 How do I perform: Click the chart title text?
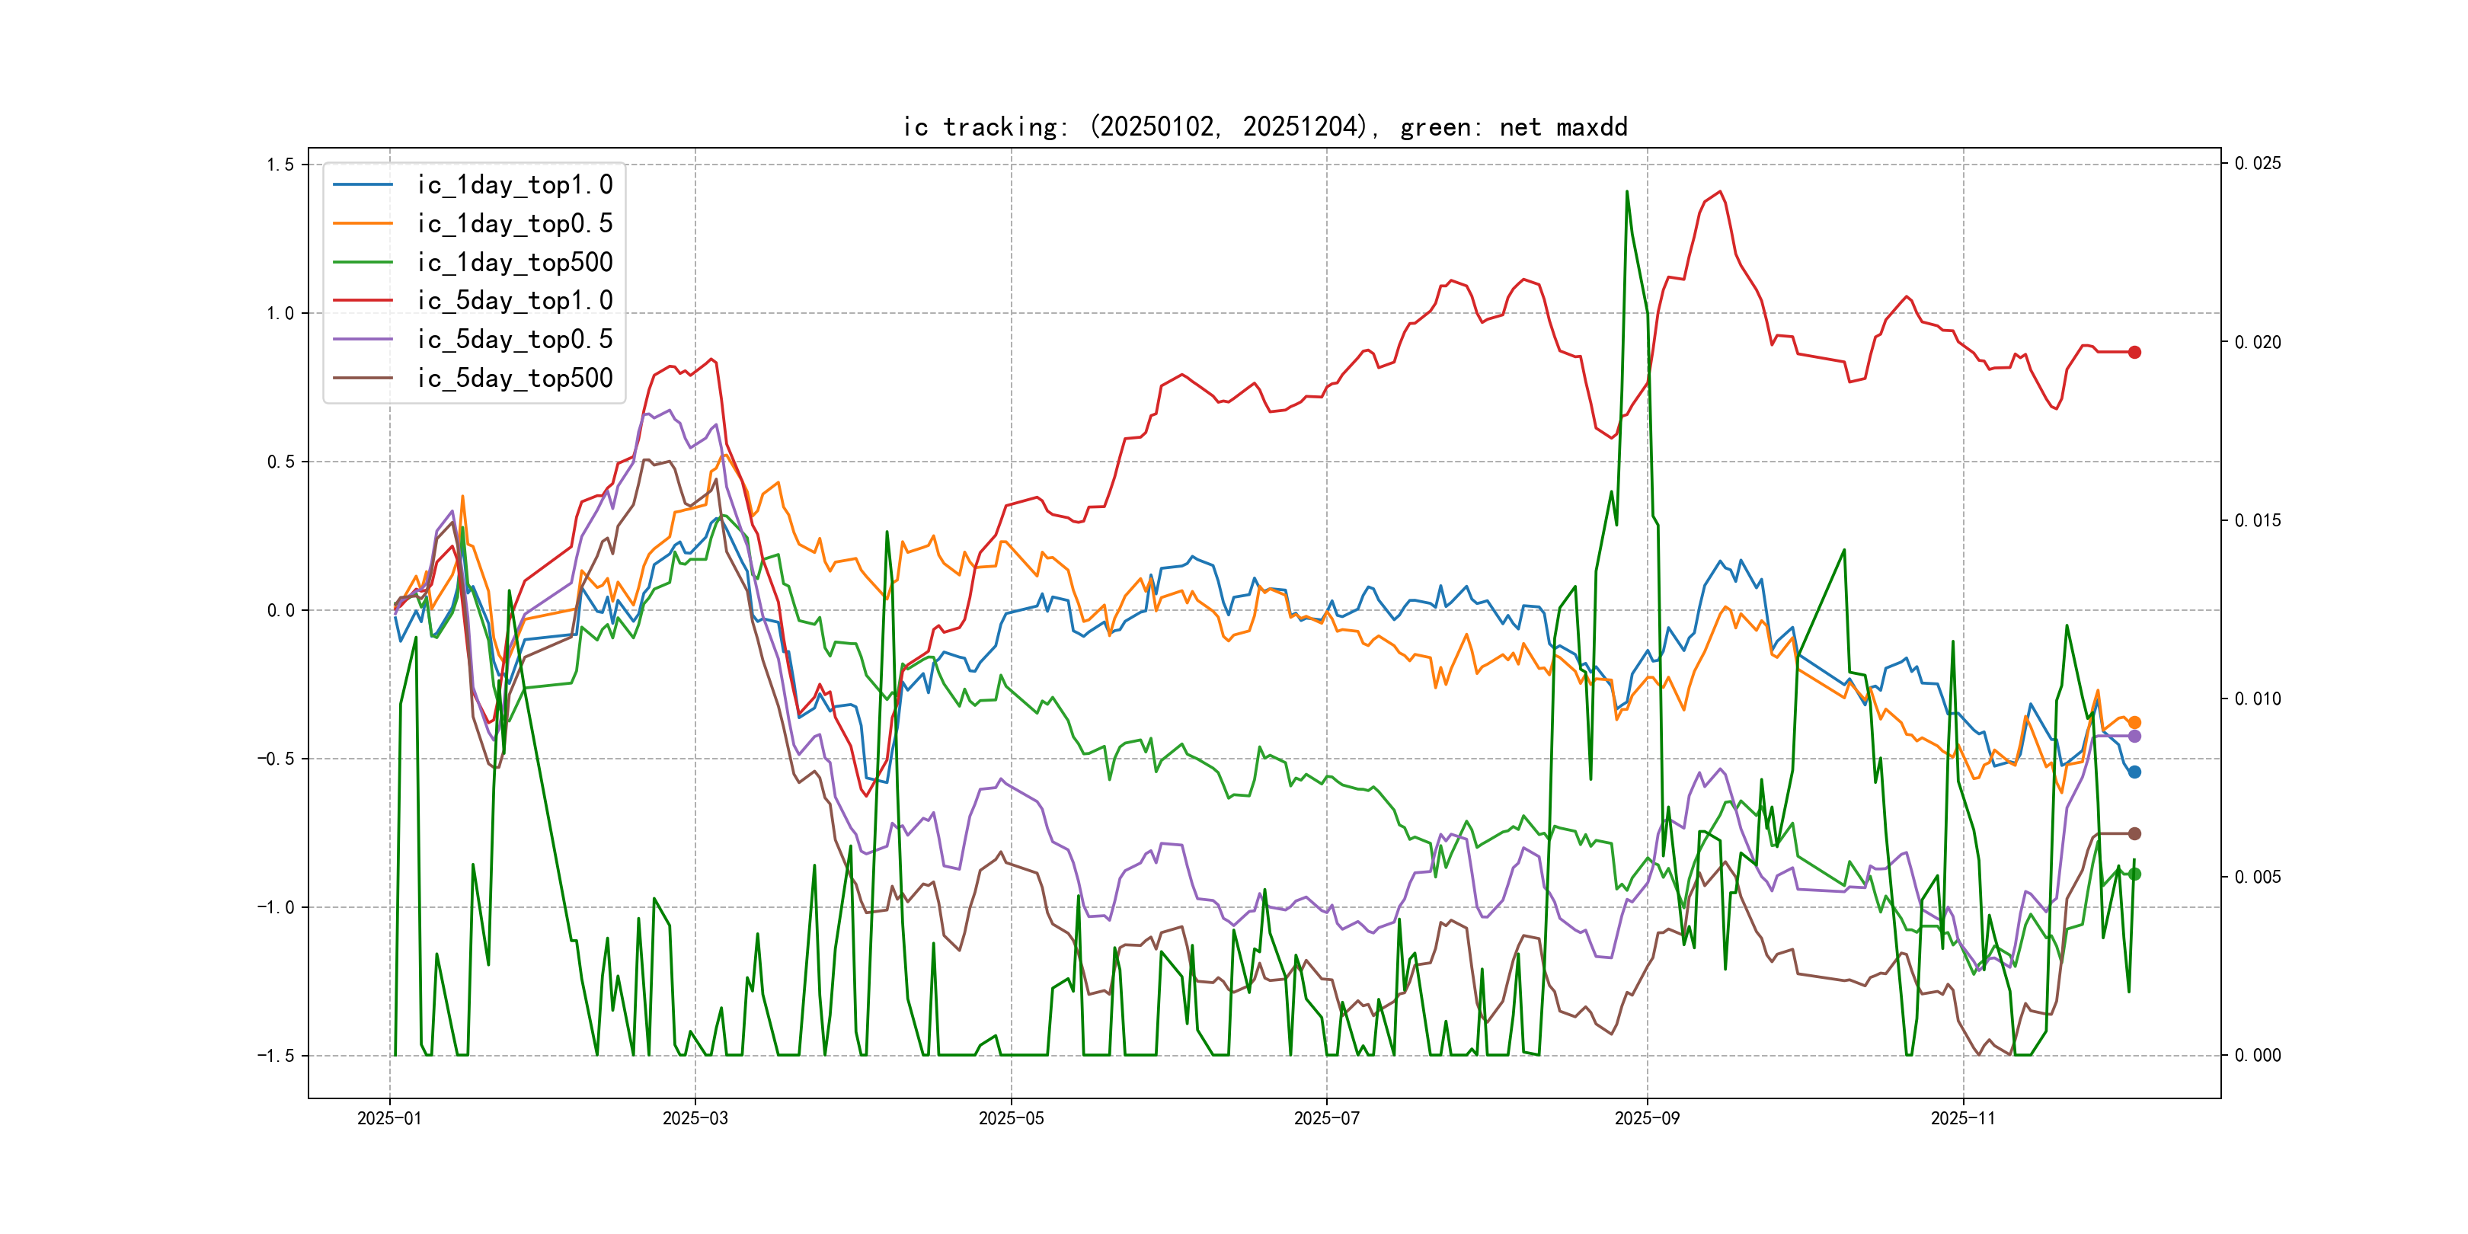[x=1264, y=127]
